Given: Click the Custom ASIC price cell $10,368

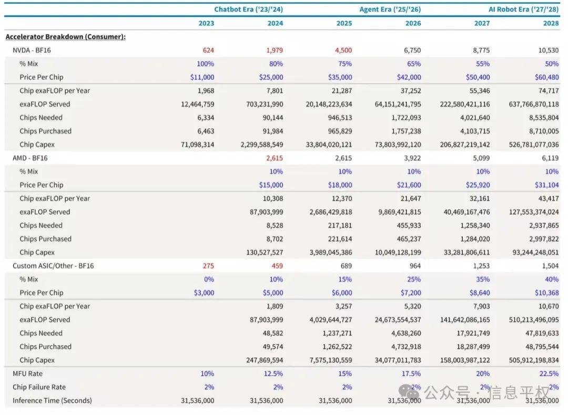Looking at the screenshot, I should coord(547,293).
